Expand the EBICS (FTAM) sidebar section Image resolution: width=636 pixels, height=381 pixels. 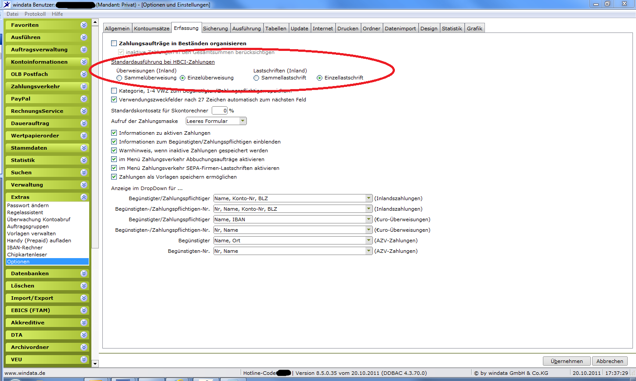[47, 310]
